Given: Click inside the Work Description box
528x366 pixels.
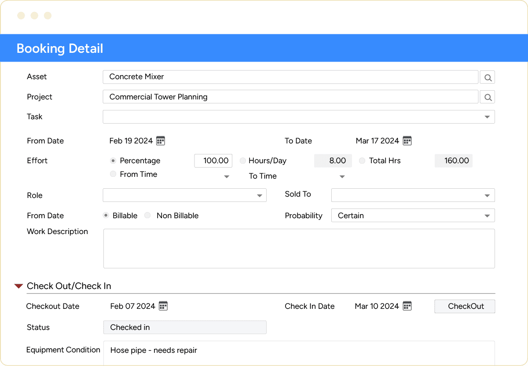Looking at the screenshot, I should 299,248.
